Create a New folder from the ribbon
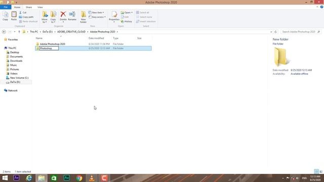Viewport: 324px width, 182px height. pos(83,17)
